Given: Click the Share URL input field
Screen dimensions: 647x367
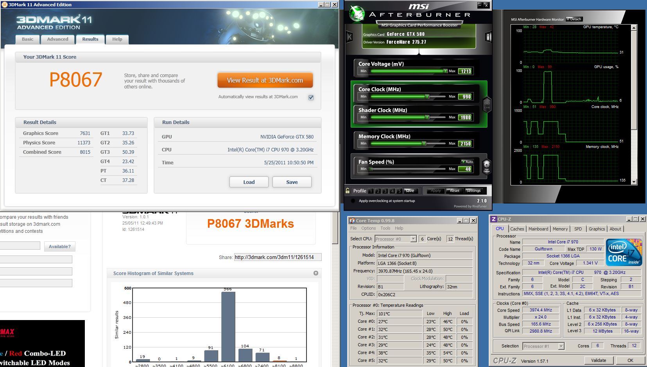Looking at the screenshot, I should click(278, 257).
